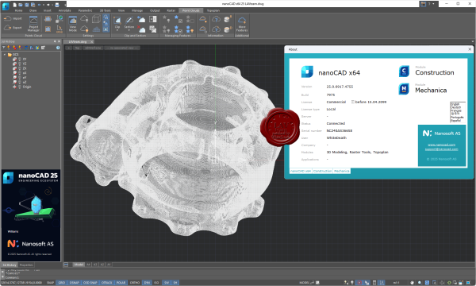
Task: Click the print icon in quick access toolbar
Action: point(57,5)
